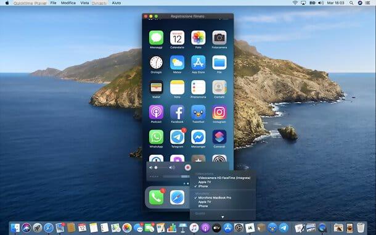Select checked iPhone as camera source

tap(203, 186)
